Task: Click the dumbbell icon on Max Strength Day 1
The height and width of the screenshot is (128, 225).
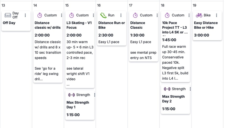Action: tap(71, 95)
